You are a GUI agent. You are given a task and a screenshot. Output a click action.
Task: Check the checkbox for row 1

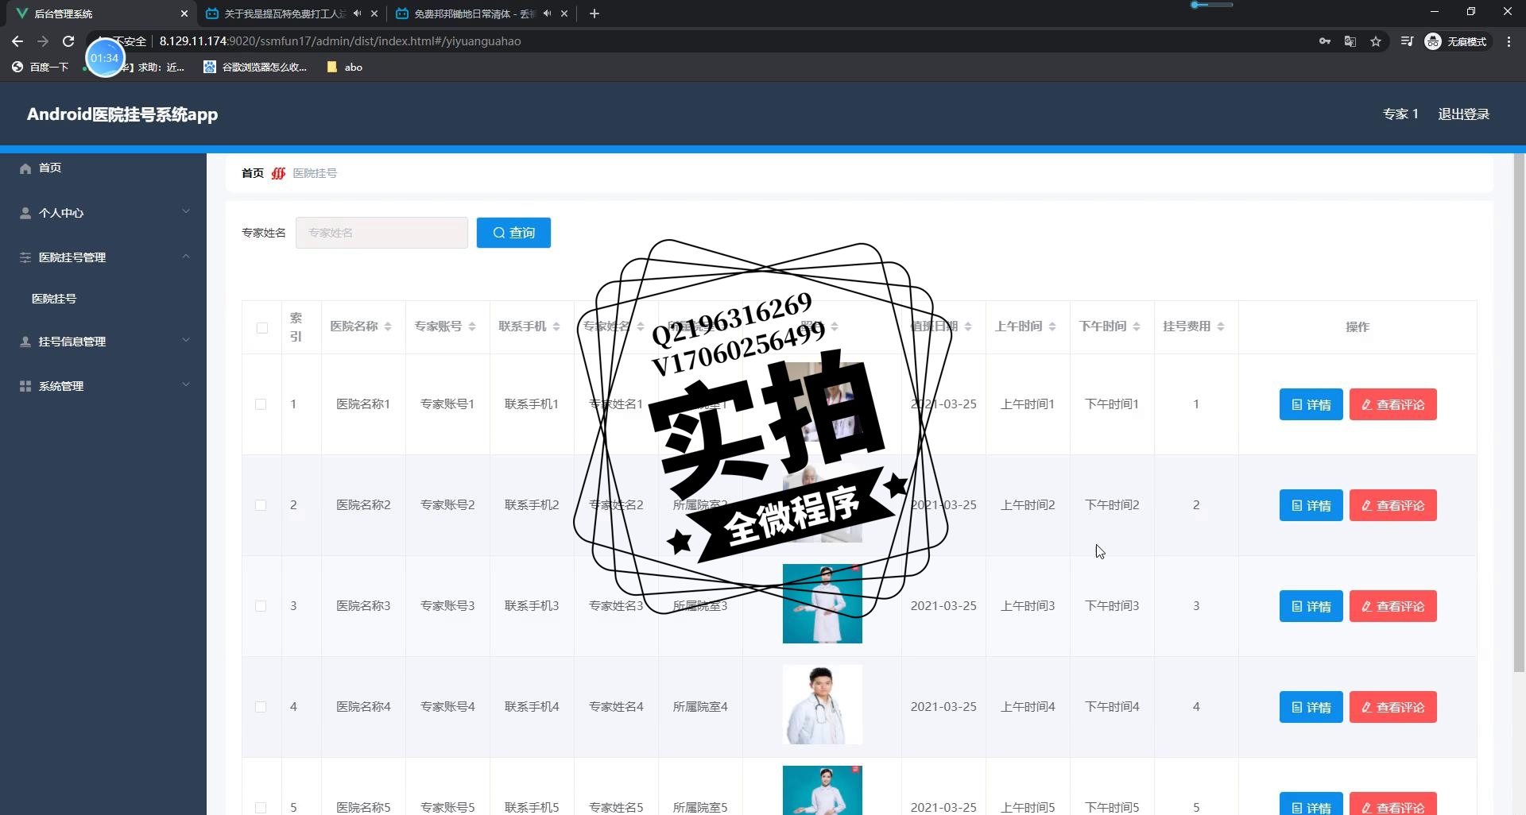click(x=261, y=404)
